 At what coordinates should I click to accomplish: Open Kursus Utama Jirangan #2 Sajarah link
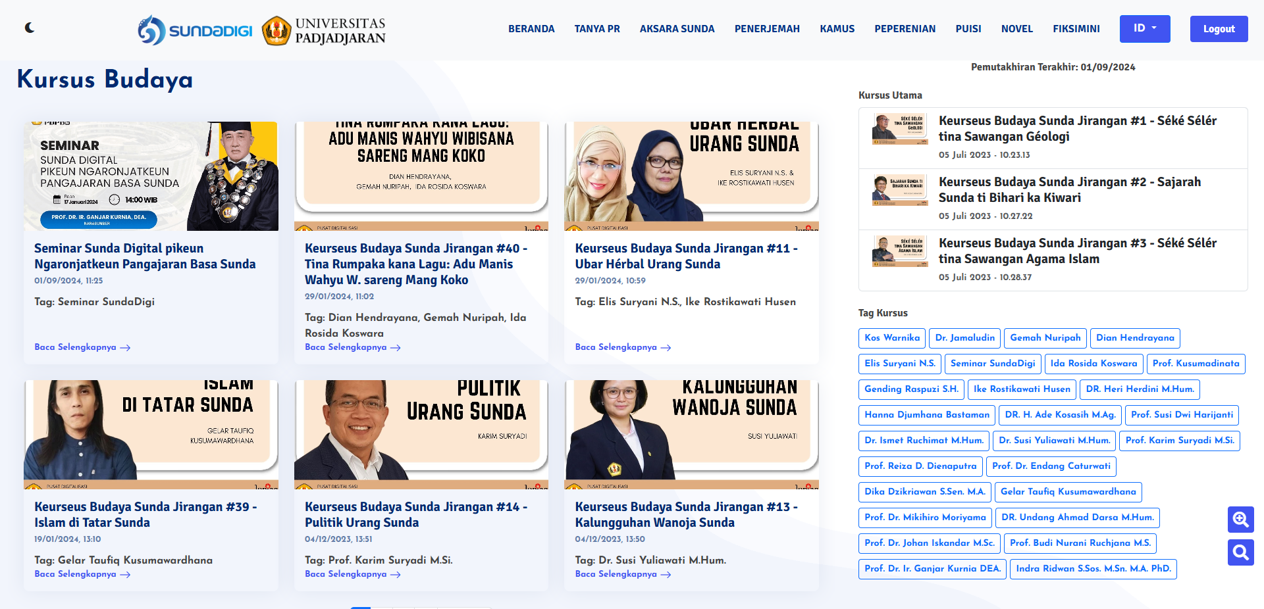1070,189
